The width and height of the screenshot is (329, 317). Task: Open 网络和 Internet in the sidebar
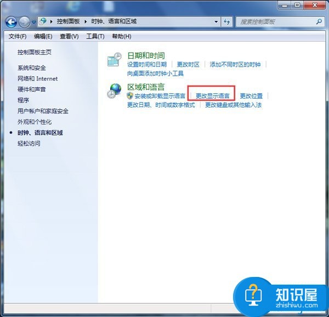(x=37, y=78)
